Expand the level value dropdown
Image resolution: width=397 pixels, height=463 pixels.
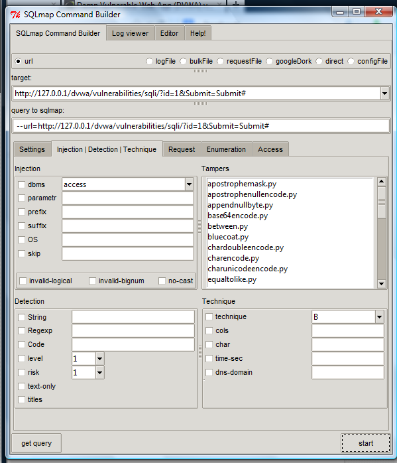pyautogui.click(x=99, y=358)
